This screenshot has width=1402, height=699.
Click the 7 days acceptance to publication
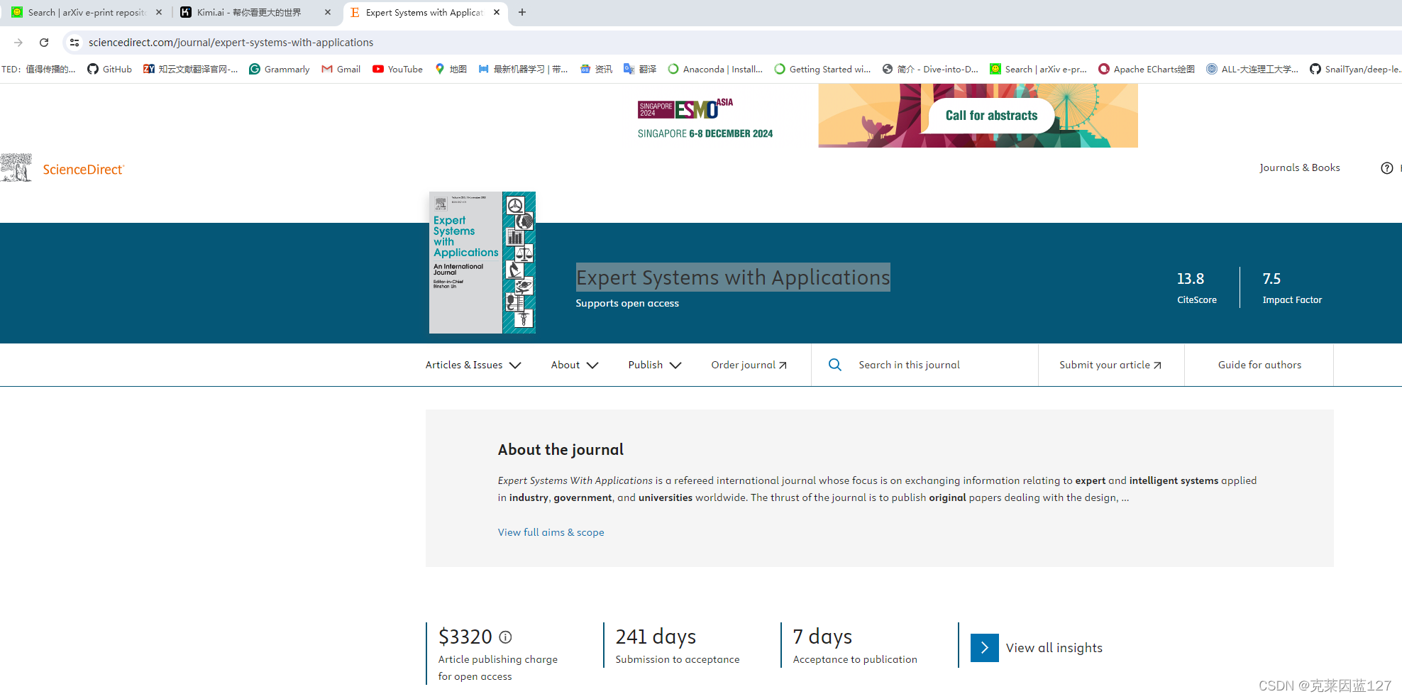pos(855,646)
